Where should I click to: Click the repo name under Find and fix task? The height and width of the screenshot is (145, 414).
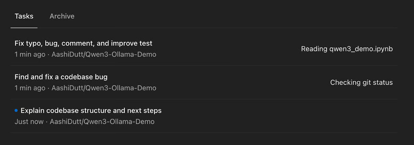tap(104, 88)
